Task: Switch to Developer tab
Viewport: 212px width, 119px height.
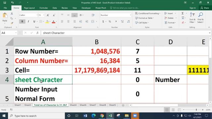Action: (x=86, y=8)
